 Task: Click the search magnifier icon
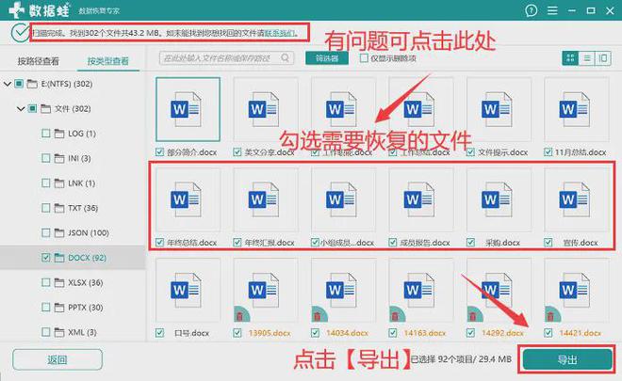285,58
